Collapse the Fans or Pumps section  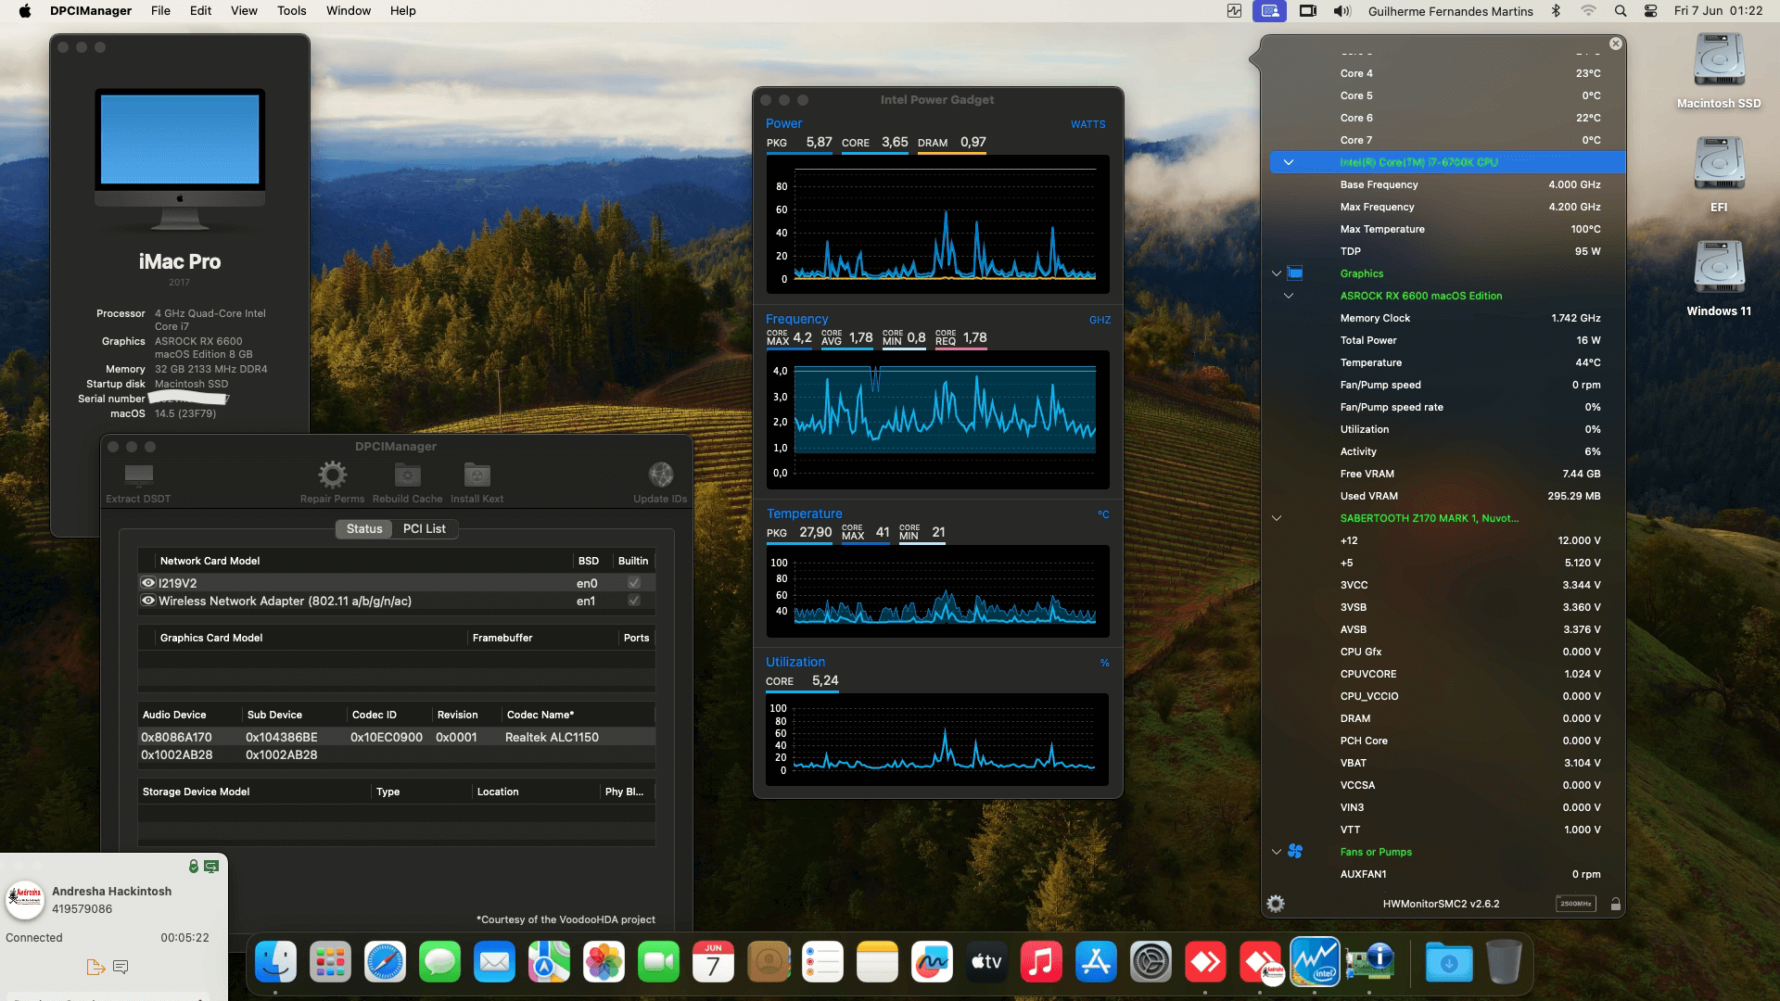[x=1276, y=851]
